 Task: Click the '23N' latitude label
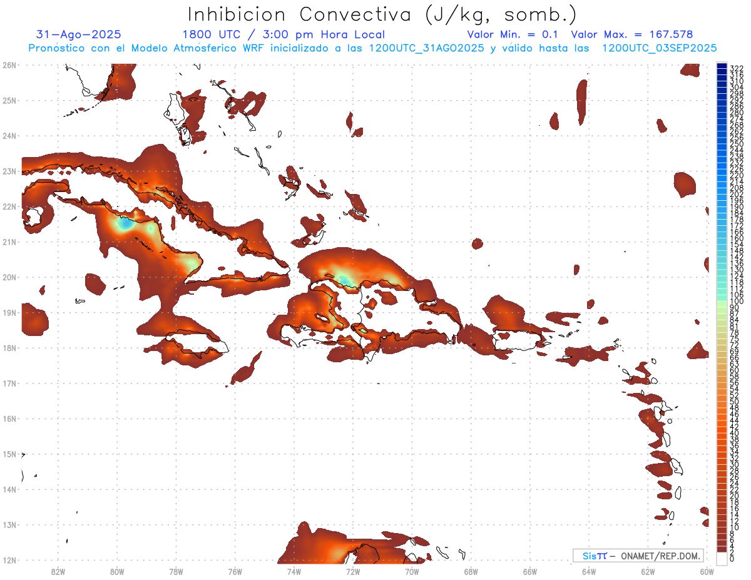(x=9, y=171)
